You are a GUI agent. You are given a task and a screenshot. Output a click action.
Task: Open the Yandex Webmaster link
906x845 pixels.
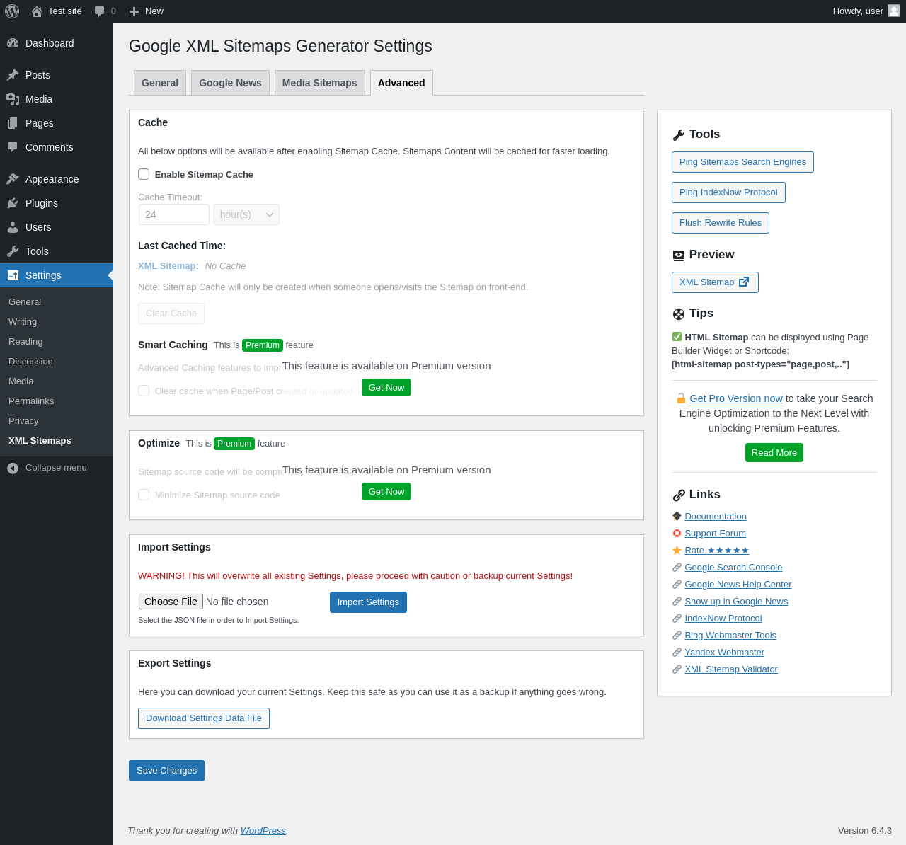click(x=724, y=653)
